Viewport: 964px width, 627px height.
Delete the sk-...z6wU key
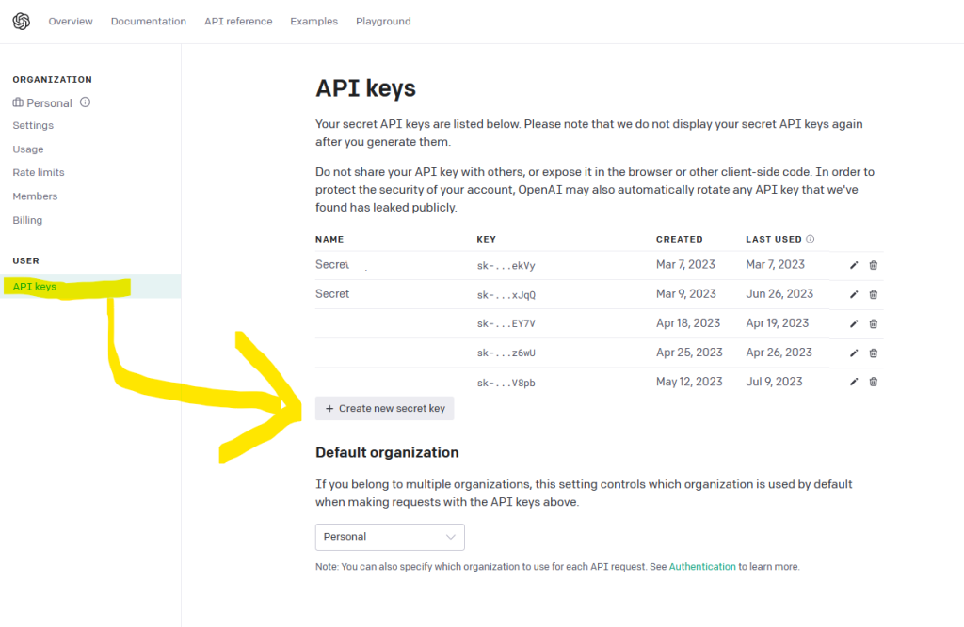873,353
